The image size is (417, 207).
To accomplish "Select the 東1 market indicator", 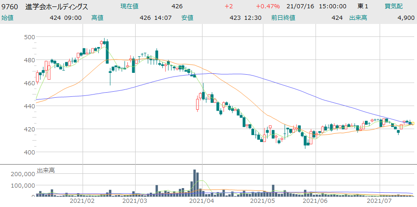I will 363,6.
